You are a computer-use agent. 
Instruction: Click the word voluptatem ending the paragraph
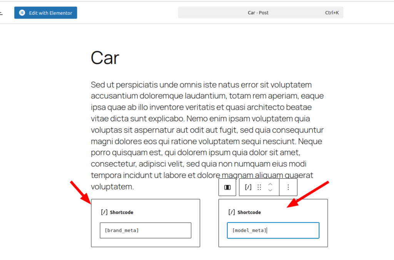tap(112, 187)
